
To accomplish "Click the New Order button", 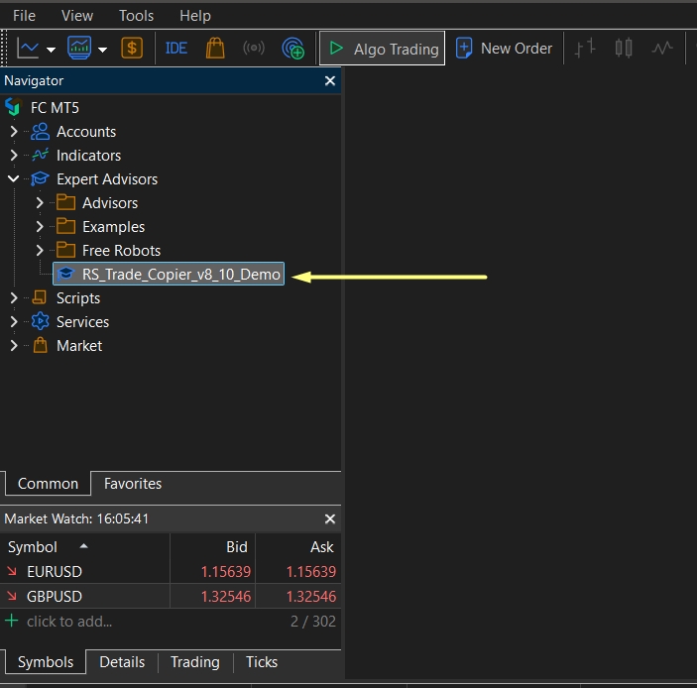I will click(x=504, y=48).
